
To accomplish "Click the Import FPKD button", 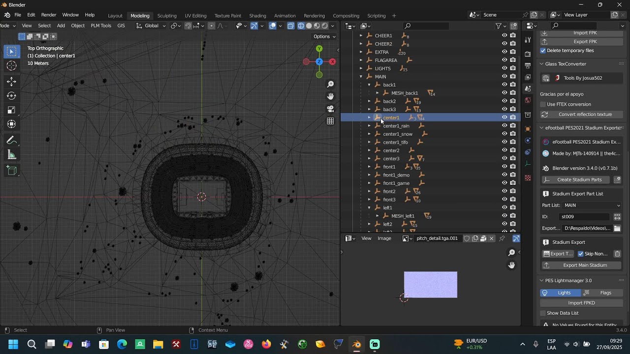I will [x=581, y=303].
